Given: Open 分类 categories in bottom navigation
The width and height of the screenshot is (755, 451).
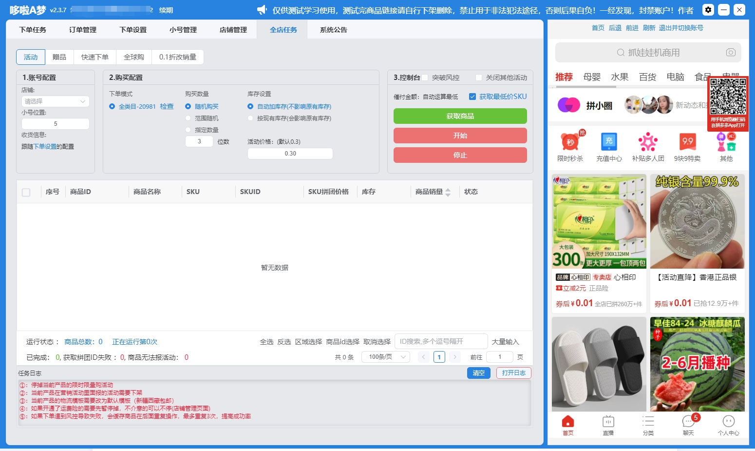Looking at the screenshot, I should click(x=648, y=424).
